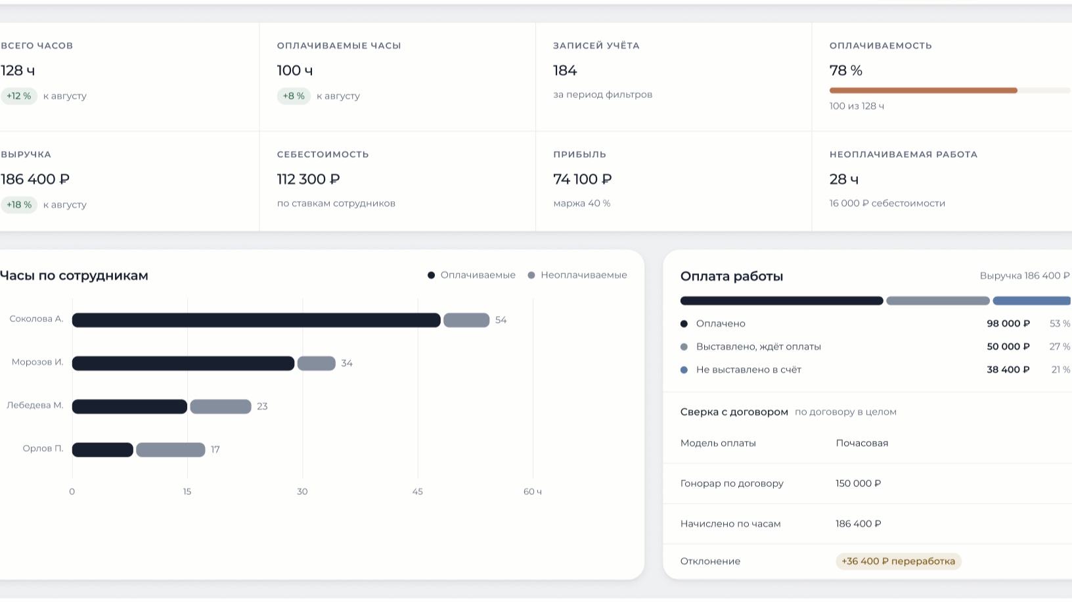Select Морозов И. gray non-billable bar
Screen dimensions: 1072x602
(317, 363)
